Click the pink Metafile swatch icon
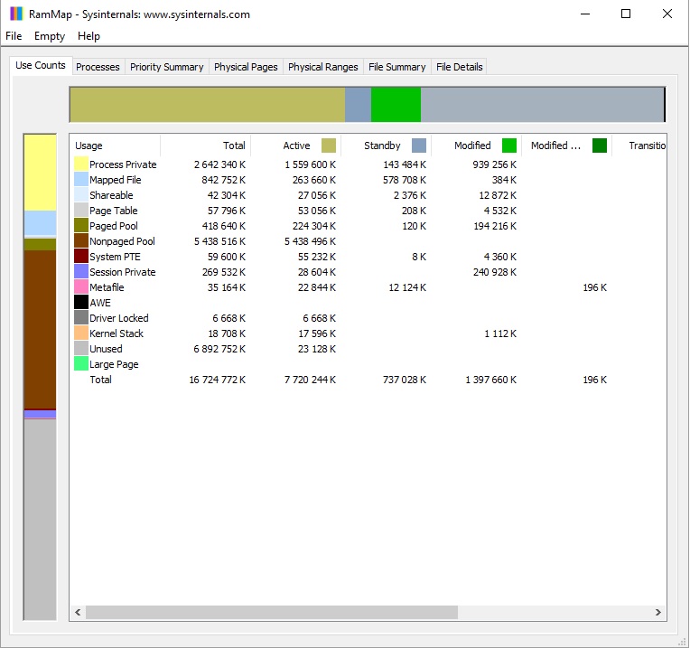This screenshot has width=690, height=648. pos(81,287)
